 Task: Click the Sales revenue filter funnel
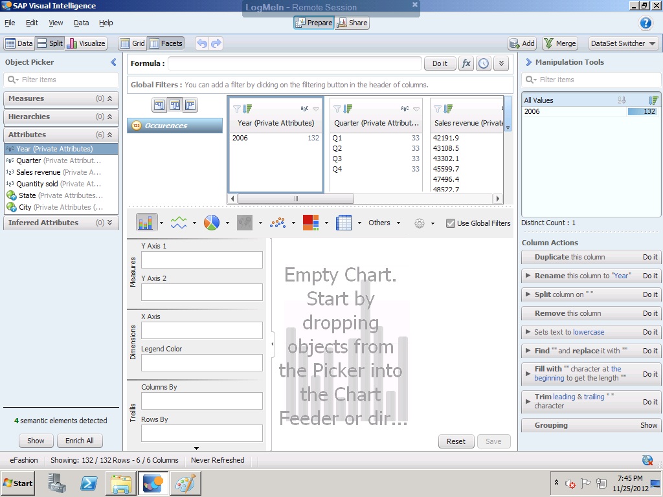(438, 109)
